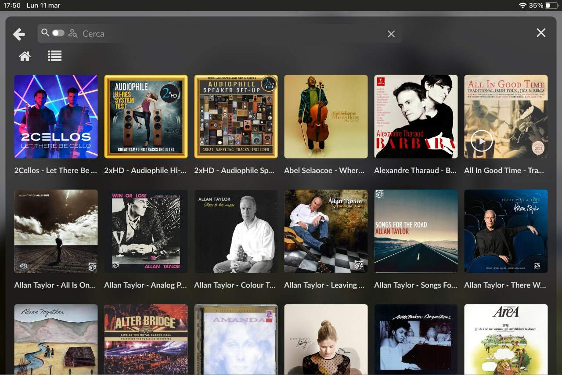This screenshot has height=375, width=562.
Task: Open Allan Taylor Leaving At Dawn cover
Action: [x=326, y=231]
